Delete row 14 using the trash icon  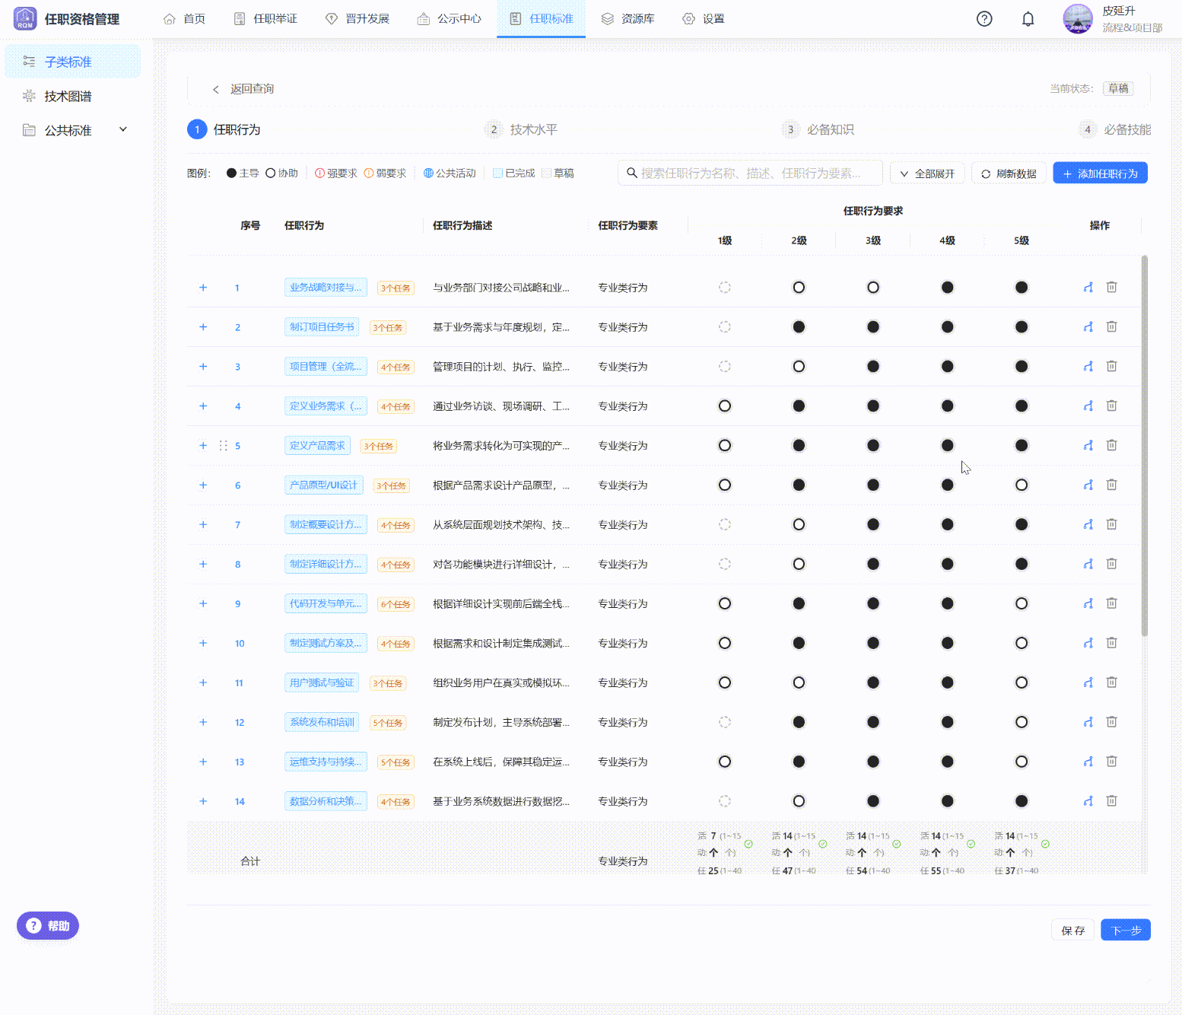(1111, 800)
